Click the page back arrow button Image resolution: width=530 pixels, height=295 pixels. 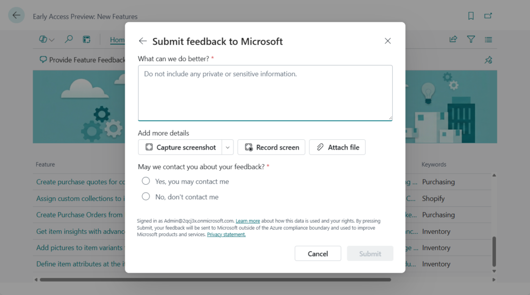tap(17, 16)
